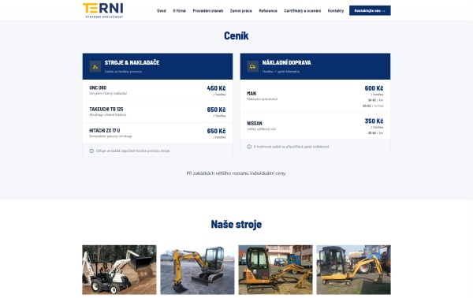Click the NÁKLADNÍ DOPRAVA heading
This screenshot has width=473, height=298.
tap(287, 63)
